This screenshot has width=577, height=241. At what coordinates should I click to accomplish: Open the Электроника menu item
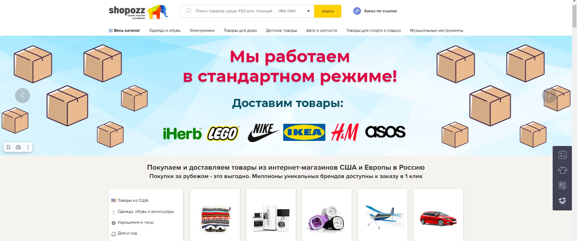202,31
